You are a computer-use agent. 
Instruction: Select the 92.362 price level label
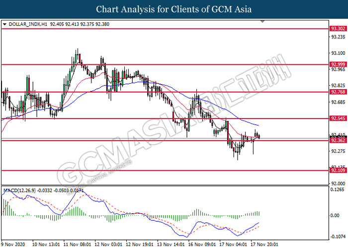pyautogui.click(x=338, y=140)
